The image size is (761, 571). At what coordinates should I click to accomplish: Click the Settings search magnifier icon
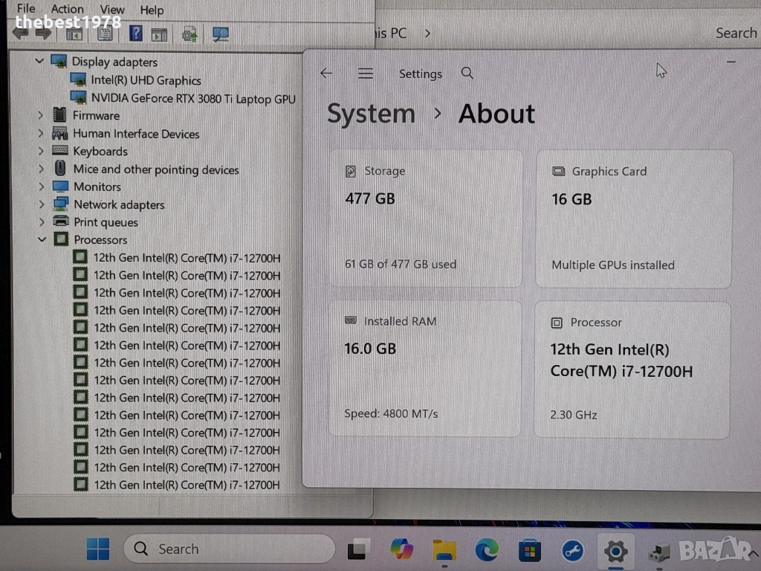coord(467,73)
